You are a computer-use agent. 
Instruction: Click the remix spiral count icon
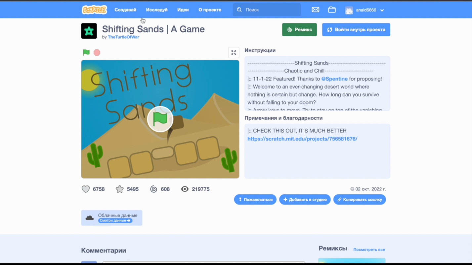154,189
